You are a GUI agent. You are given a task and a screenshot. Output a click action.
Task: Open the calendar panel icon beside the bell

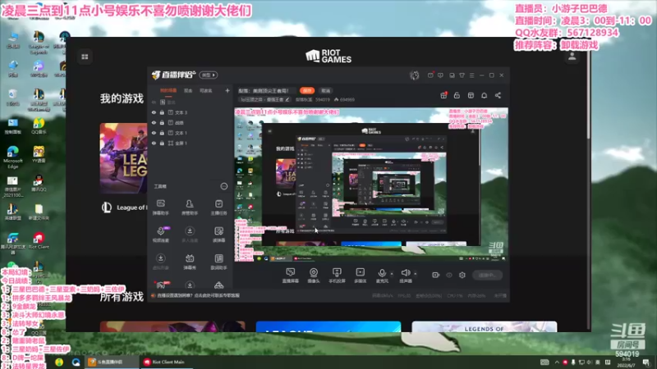[471, 95]
